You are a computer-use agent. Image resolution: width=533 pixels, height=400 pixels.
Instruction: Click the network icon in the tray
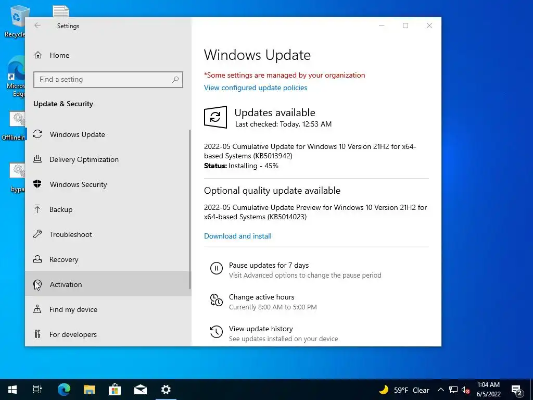point(453,390)
